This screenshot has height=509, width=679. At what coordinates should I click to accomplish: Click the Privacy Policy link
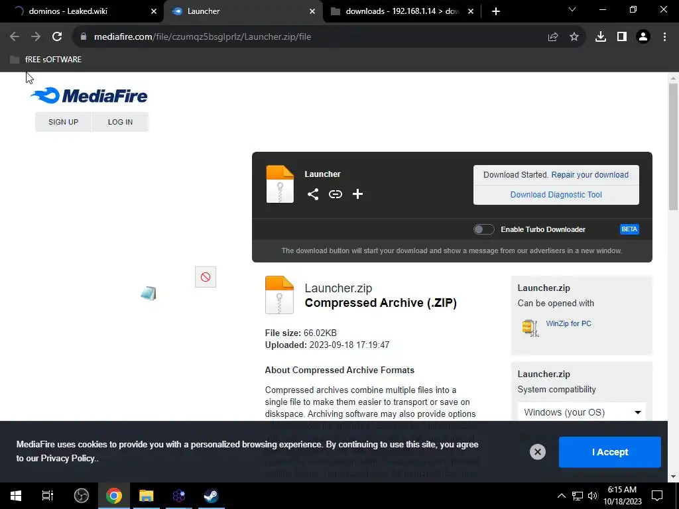68,459
